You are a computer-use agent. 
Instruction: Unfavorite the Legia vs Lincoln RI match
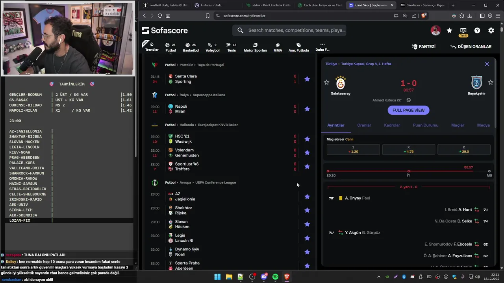click(x=307, y=238)
